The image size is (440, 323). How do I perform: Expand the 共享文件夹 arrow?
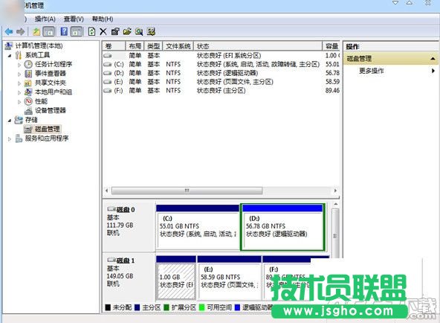click(x=19, y=83)
